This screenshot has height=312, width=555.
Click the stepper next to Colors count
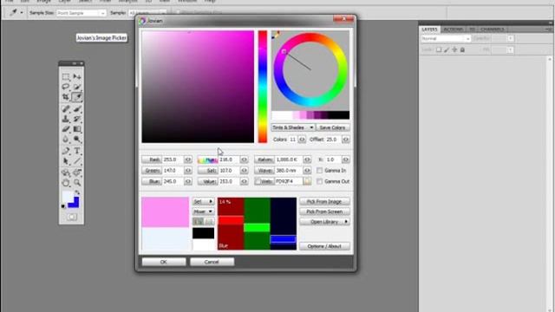point(302,140)
